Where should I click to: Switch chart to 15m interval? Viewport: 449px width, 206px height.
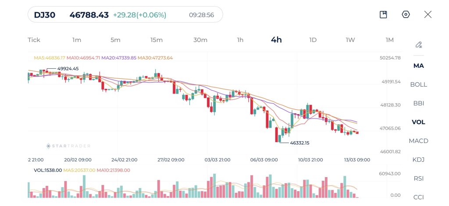pyautogui.click(x=157, y=40)
